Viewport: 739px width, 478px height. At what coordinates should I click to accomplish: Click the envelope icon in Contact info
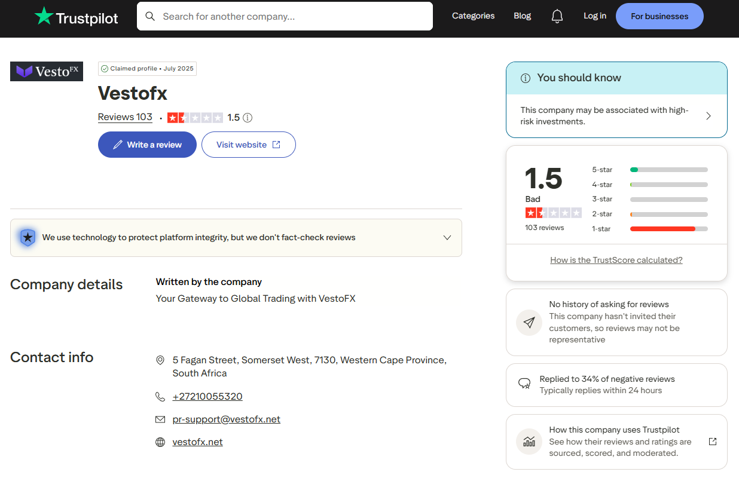click(x=160, y=419)
